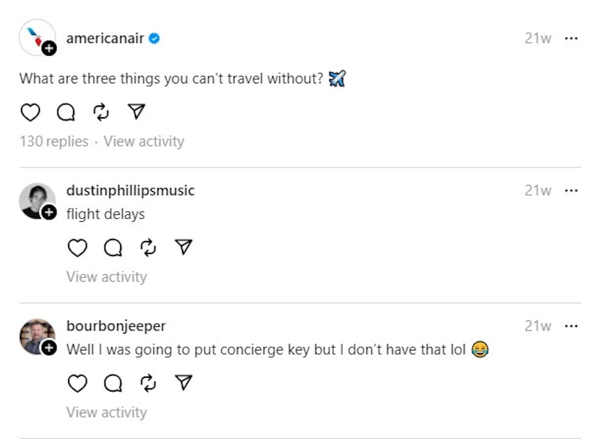The height and width of the screenshot is (439, 590).
Task: Like the americanair post
Action: (30, 112)
